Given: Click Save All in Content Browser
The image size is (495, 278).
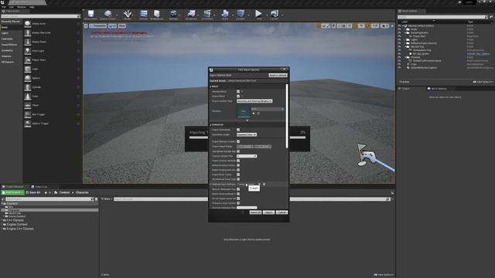Looking at the screenshot, I should tap(33, 192).
